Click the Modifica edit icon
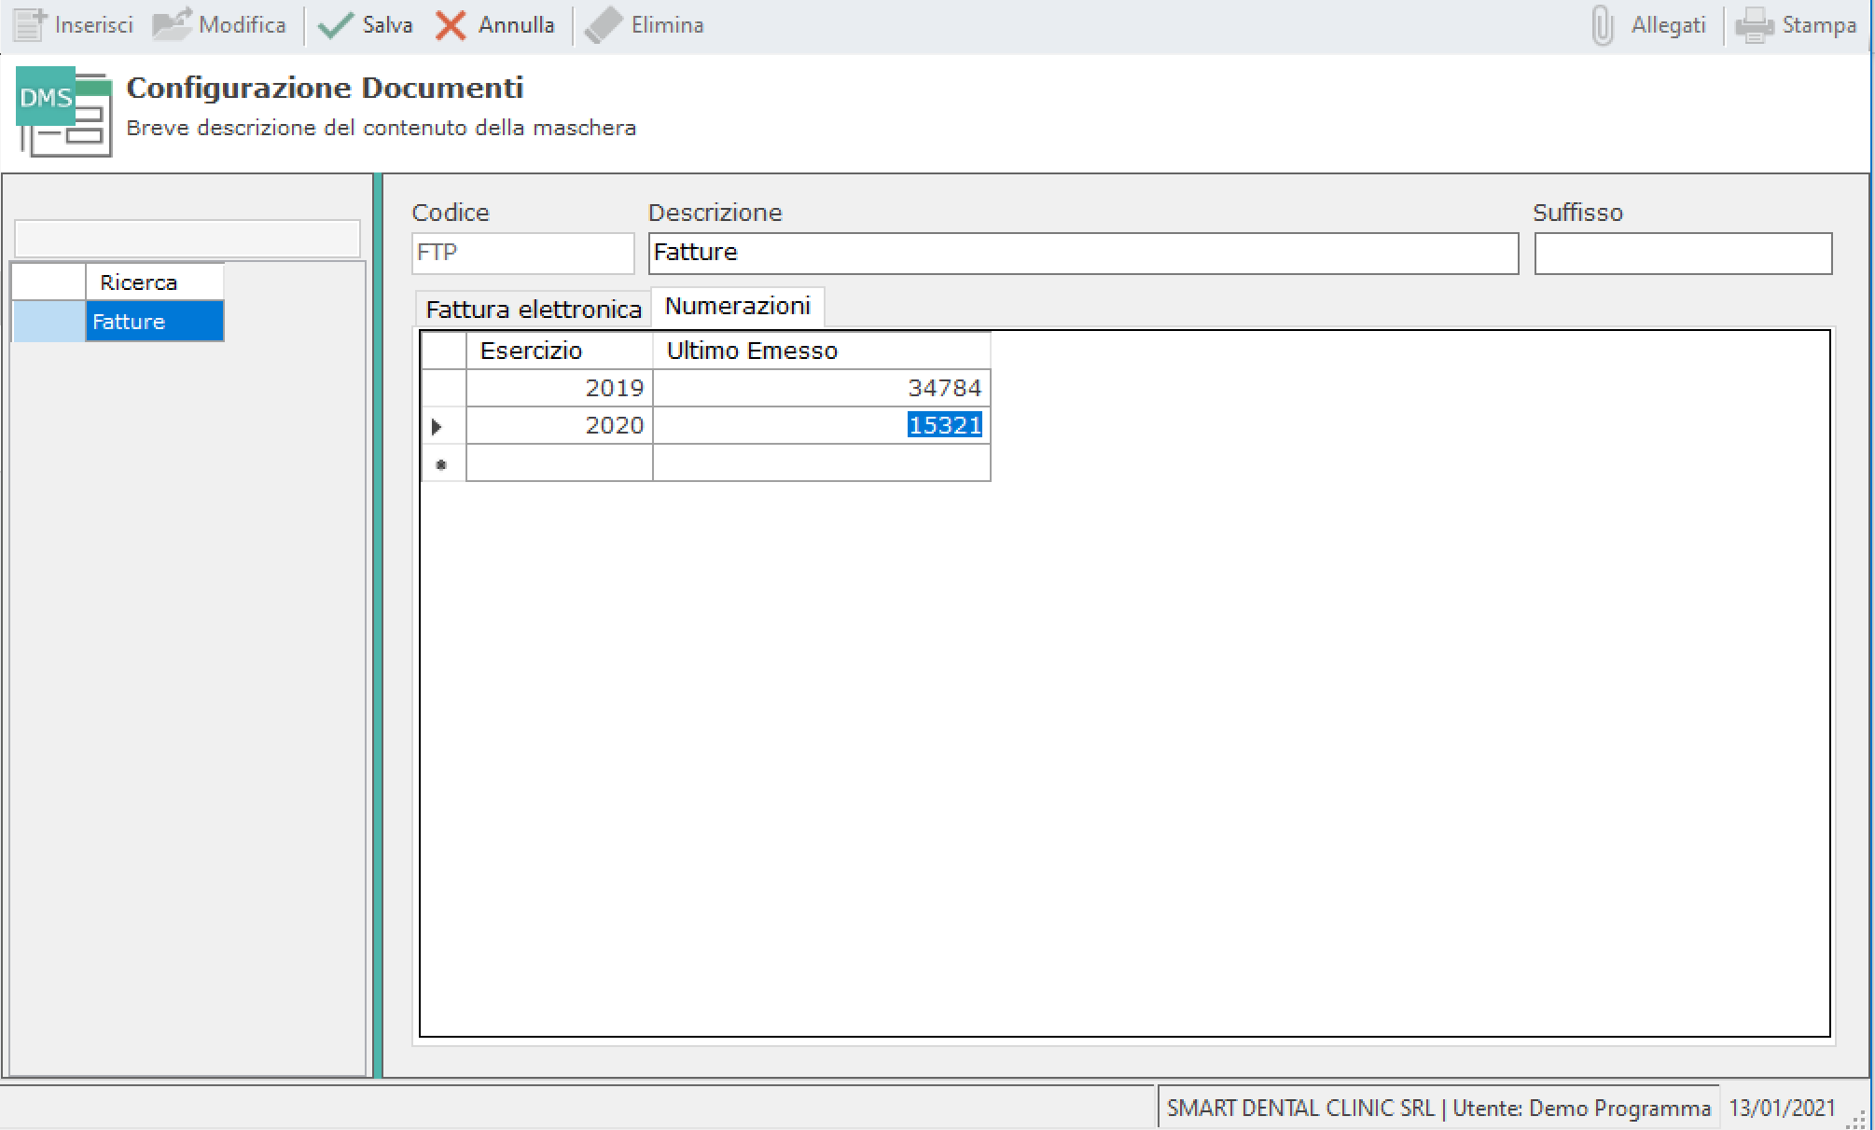The width and height of the screenshot is (1875, 1130). click(x=172, y=25)
